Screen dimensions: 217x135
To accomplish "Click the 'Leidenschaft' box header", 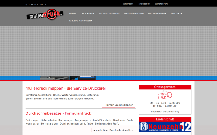I will pyautogui.click(x=165, y=119).
